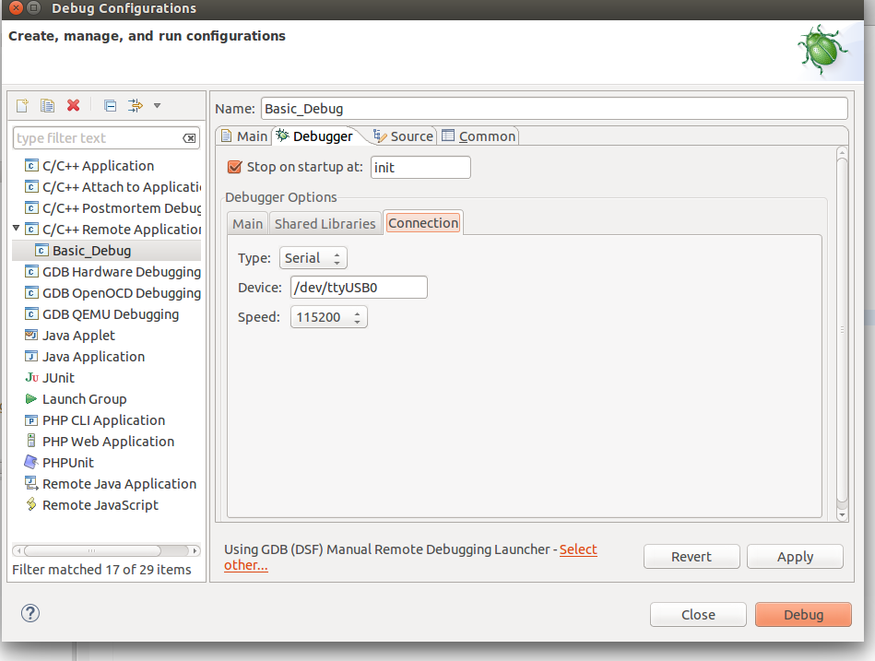
Task: Click vertical scrollbar down arrow in Debugger pane
Action: tap(842, 515)
